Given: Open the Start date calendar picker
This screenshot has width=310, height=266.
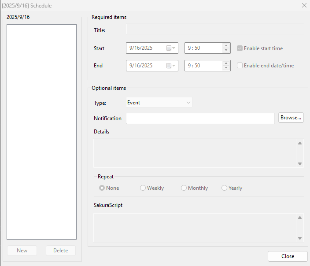Looking at the screenshot, I should [171, 48].
